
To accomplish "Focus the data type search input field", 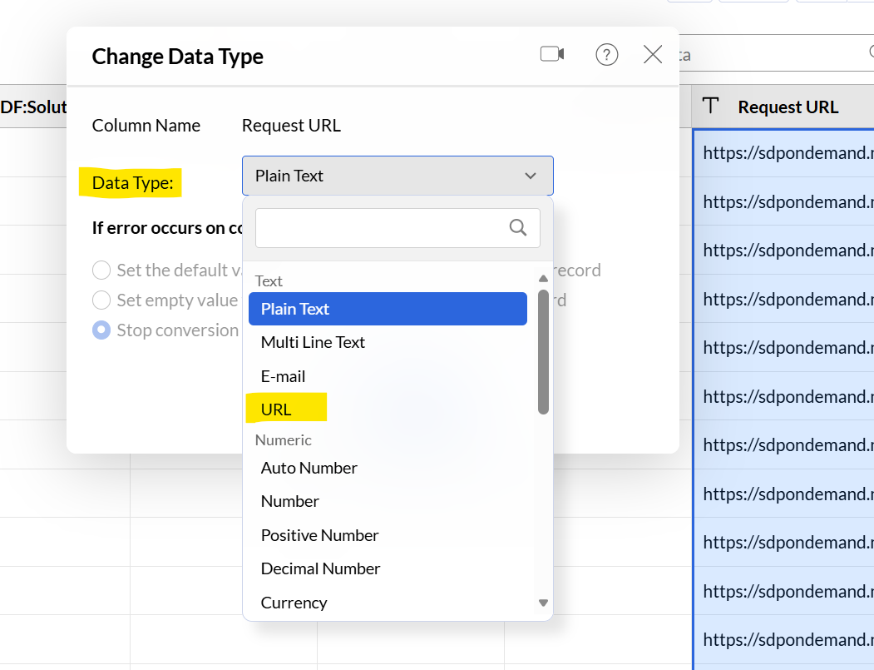I will 381,228.
